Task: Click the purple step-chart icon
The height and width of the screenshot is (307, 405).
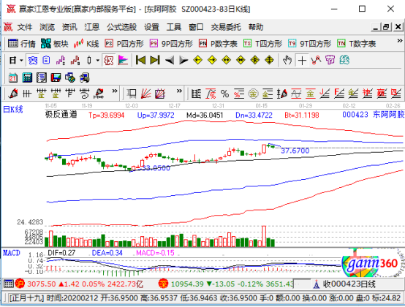Action: [x=61, y=61]
